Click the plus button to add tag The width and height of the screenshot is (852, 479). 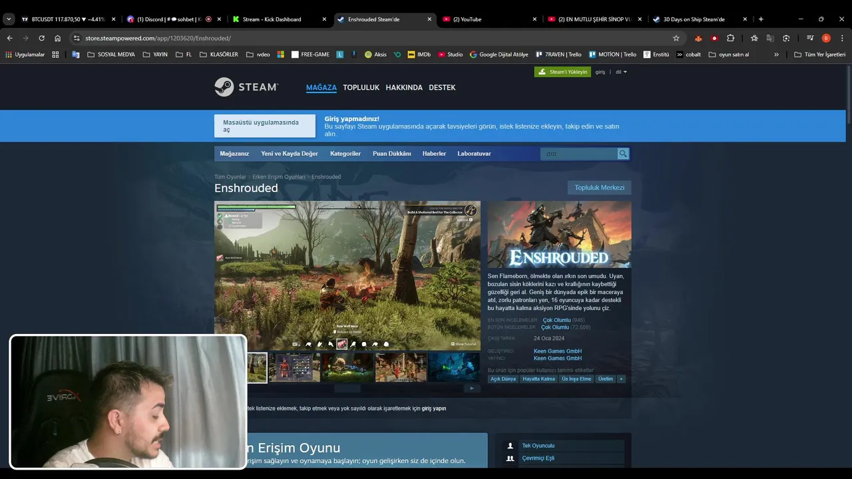click(621, 379)
